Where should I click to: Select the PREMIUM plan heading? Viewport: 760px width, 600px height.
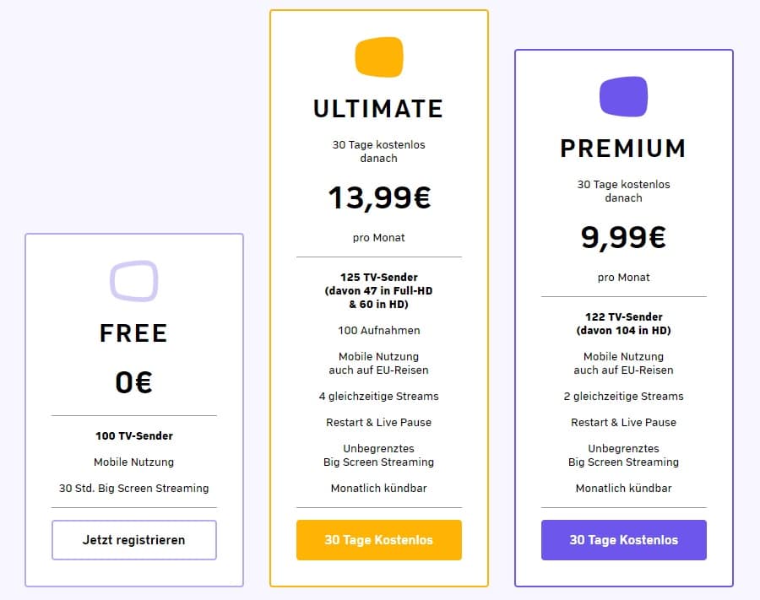click(x=623, y=149)
